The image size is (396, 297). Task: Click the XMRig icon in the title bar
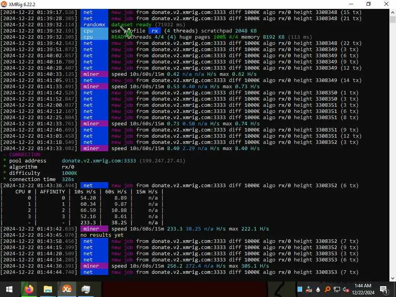(x=4, y=4)
